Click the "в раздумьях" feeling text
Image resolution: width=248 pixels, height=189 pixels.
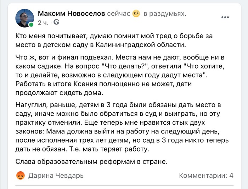pyautogui.click(x=165, y=14)
